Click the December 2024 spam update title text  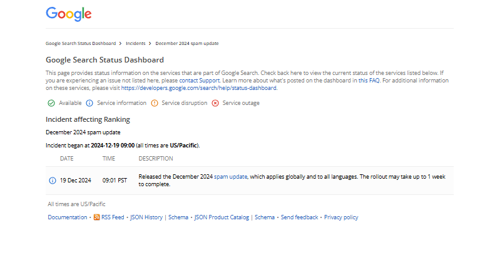click(x=83, y=132)
